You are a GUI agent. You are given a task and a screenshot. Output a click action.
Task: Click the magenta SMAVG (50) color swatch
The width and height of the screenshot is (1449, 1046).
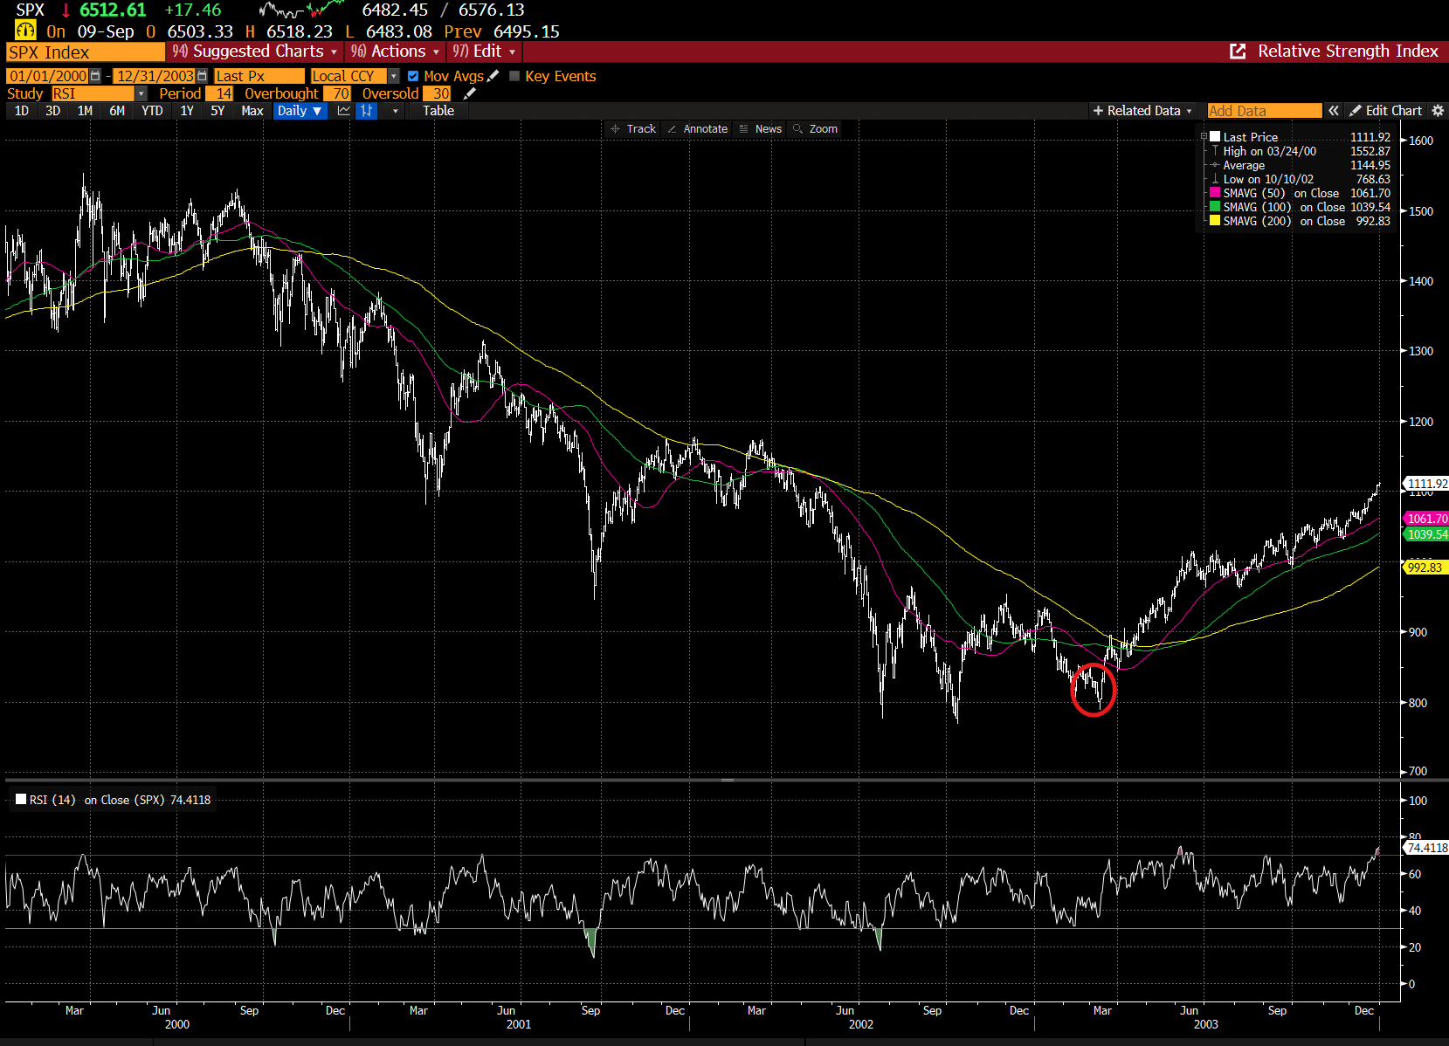pyautogui.click(x=1215, y=193)
